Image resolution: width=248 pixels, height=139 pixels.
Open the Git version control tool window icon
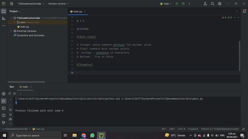point(3,123)
